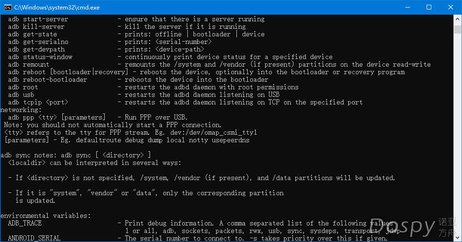
Task: Close the command prompt window
Action: tap(451, 8)
